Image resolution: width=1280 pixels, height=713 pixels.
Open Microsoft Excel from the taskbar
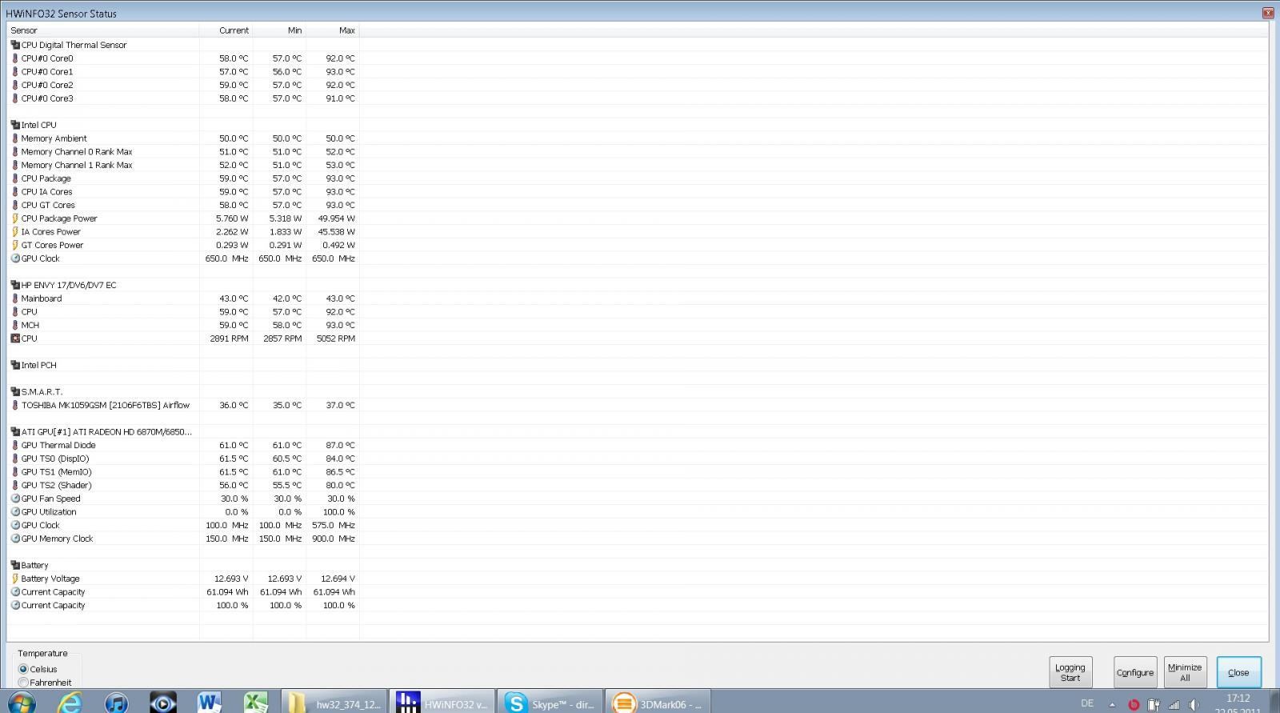(255, 703)
